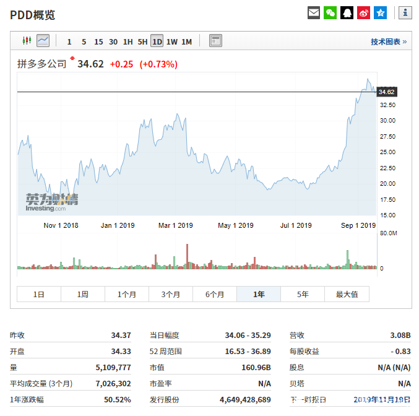Select the area line chart type
Image resolution: width=419 pixels, height=416 pixels.
click(43, 41)
